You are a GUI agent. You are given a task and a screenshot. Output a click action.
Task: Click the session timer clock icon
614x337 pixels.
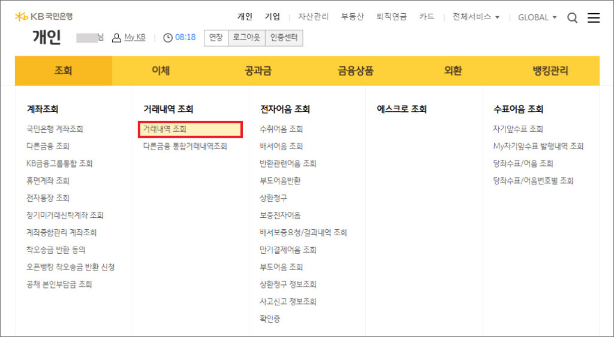pyautogui.click(x=168, y=38)
